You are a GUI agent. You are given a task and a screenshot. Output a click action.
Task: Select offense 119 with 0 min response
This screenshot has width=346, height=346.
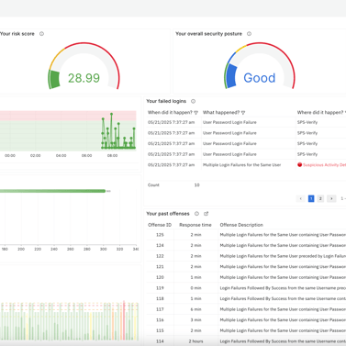coord(246,288)
